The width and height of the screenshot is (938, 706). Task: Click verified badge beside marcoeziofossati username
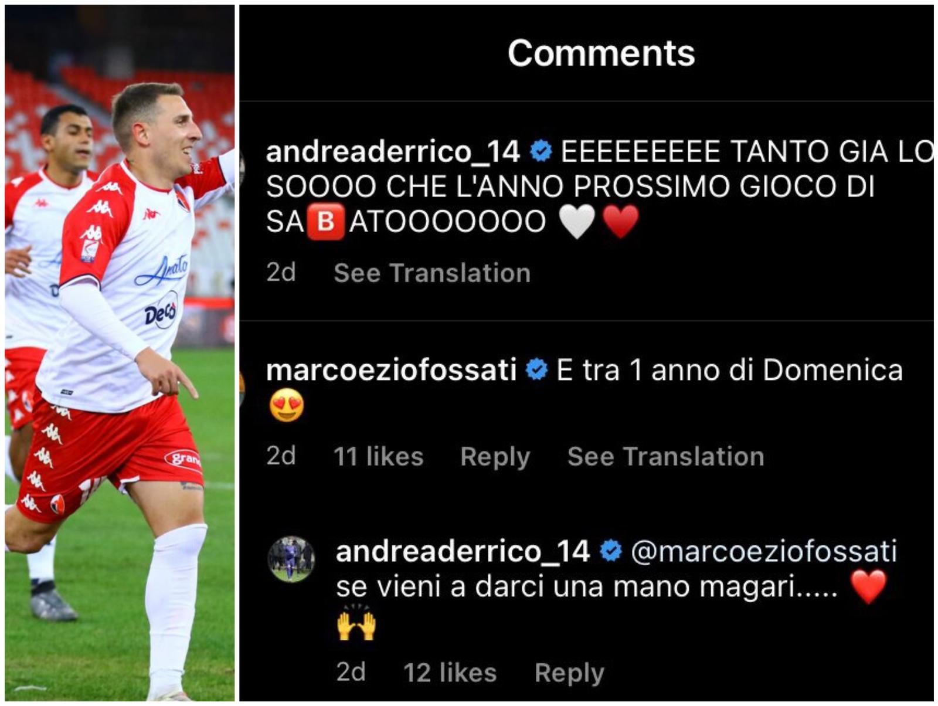coord(536,370)
